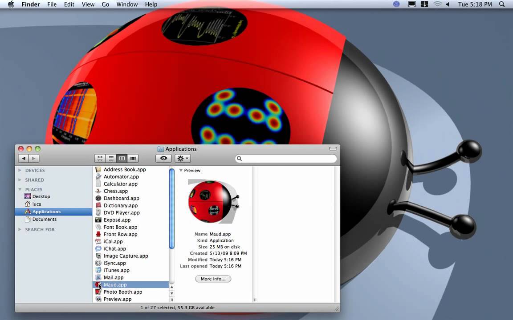Select Calculator.app icon
513x320 pixels.
click(x=98, y=184)
